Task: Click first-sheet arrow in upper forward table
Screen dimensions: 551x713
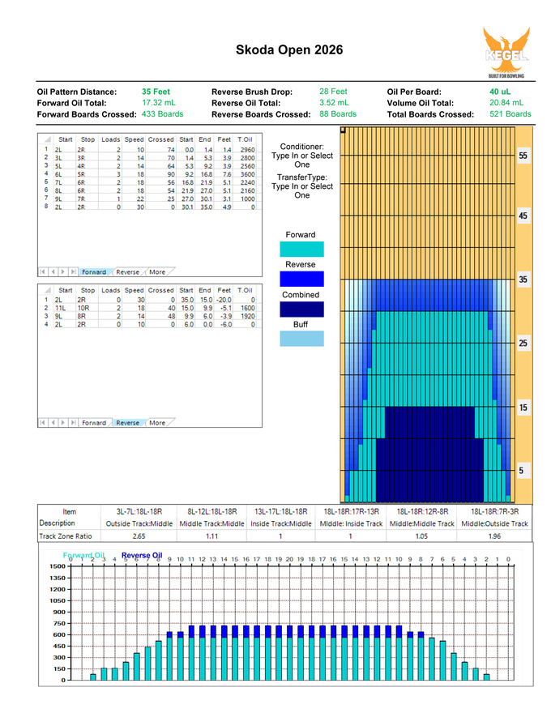Action: (44, 272)
